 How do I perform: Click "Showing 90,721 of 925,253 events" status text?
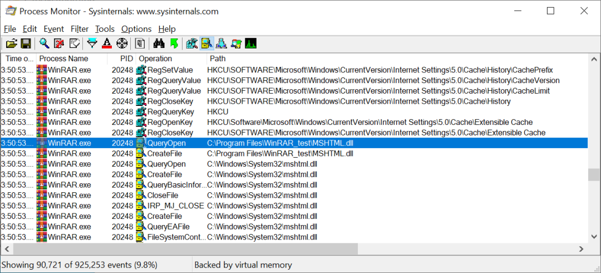point(79,265)
